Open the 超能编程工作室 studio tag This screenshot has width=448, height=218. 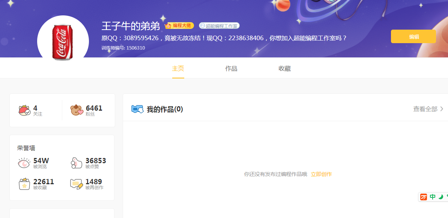pos(219,26)
